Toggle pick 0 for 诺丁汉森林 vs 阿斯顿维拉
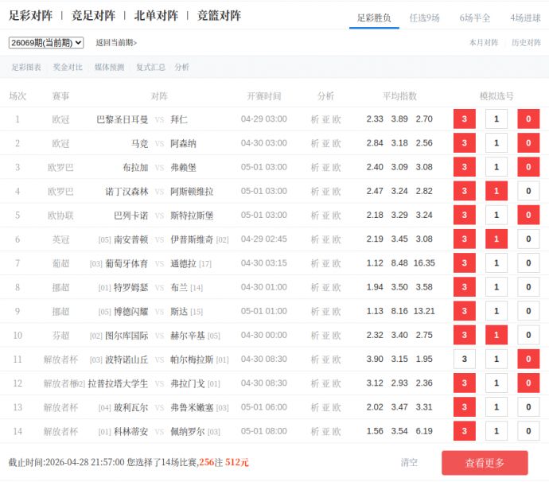Viewport: 549px width, 482px height. 528,191
